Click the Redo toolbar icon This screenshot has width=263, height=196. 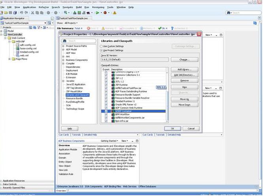[26, 13]
